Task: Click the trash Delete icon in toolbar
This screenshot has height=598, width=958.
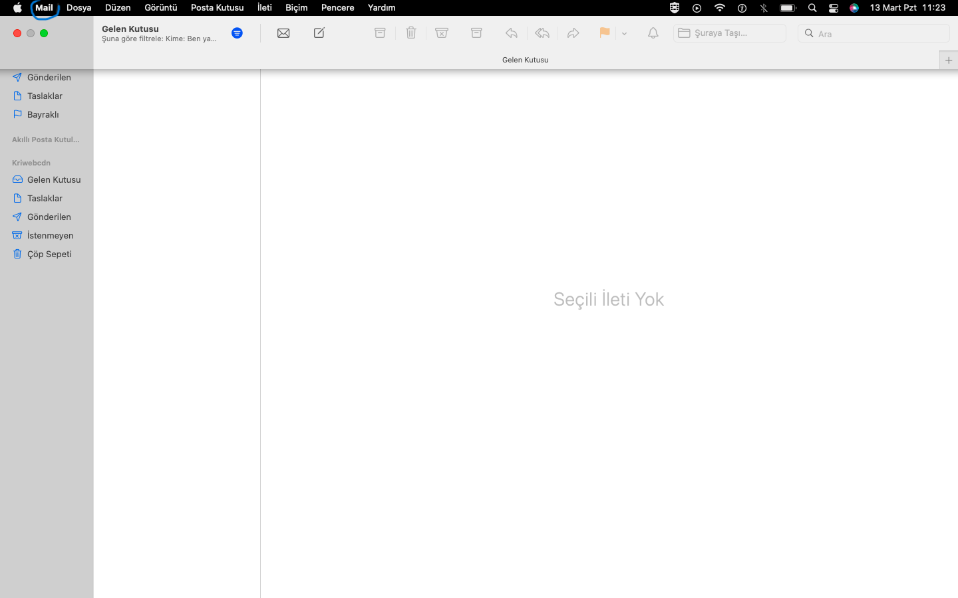Action: point(411,33)
